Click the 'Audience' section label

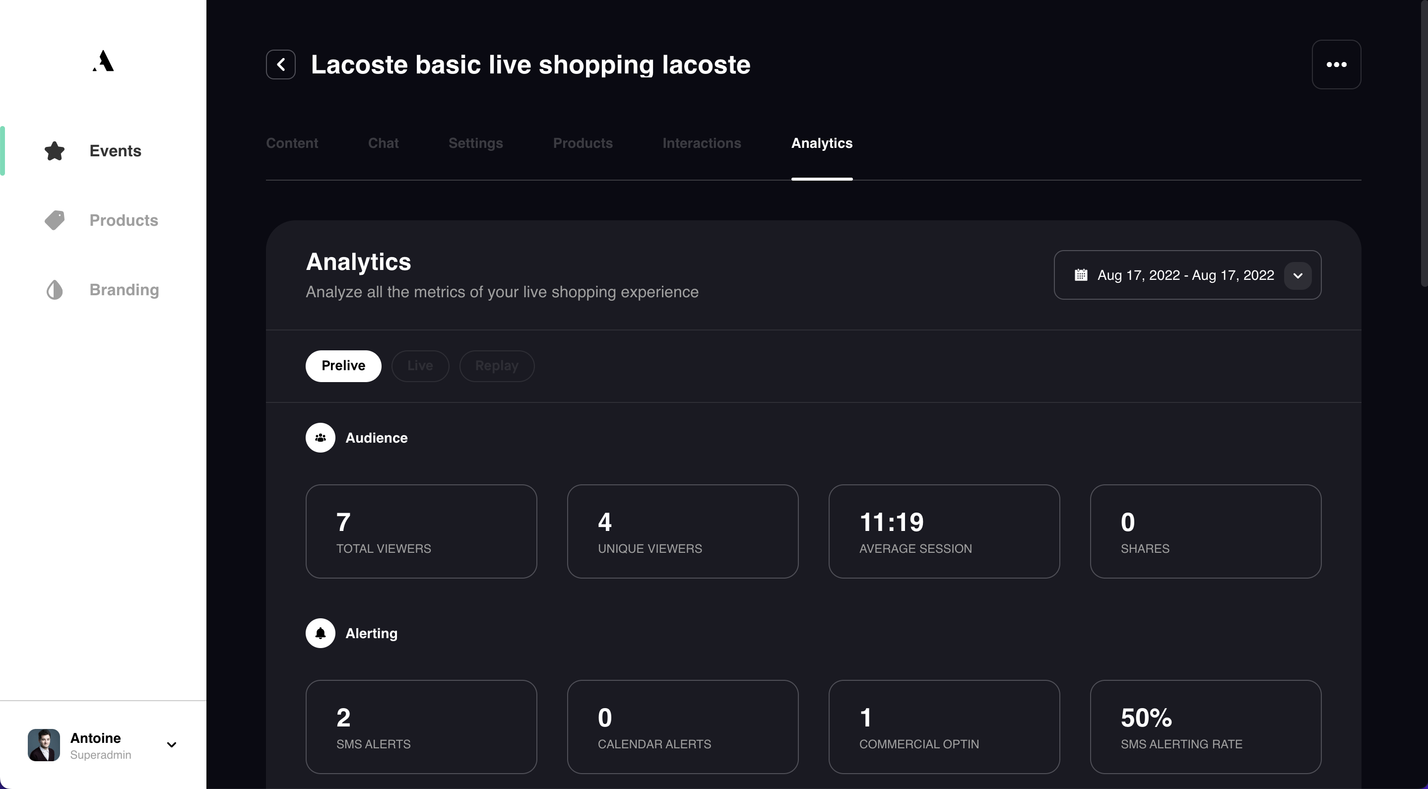point(377,438)
